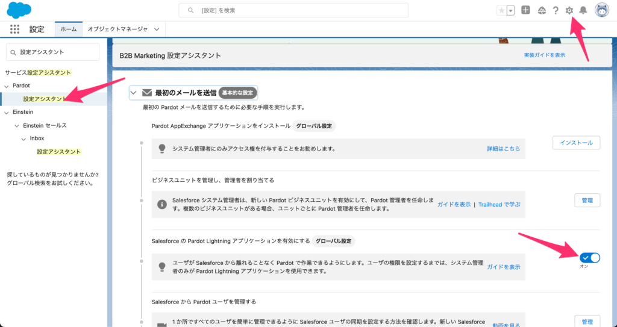Click the B2B Marketing 設定アシスタント heading
This screenshot has width=617, height=327.
click(171, 55)
